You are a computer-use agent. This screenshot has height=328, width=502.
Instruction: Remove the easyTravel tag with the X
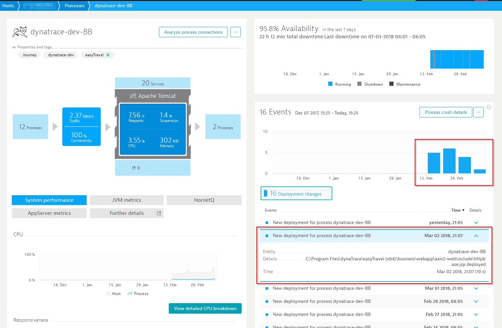coord(108,55)
